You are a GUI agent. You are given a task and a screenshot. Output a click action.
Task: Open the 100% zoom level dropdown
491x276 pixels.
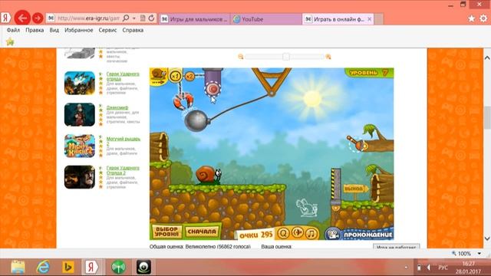coord(479,254)
